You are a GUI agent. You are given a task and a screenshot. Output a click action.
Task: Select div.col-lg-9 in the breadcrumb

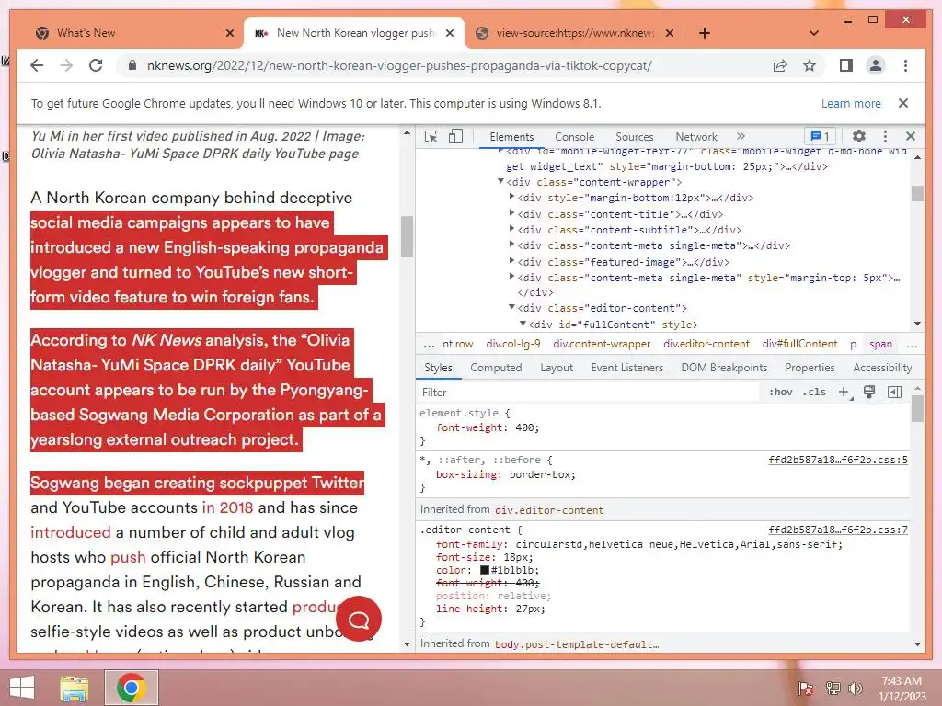(x=513, y=344)
